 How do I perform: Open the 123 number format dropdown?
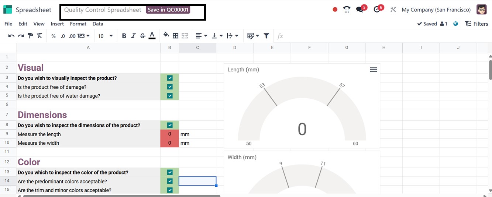pyautogui.click(x=83, y=36)
